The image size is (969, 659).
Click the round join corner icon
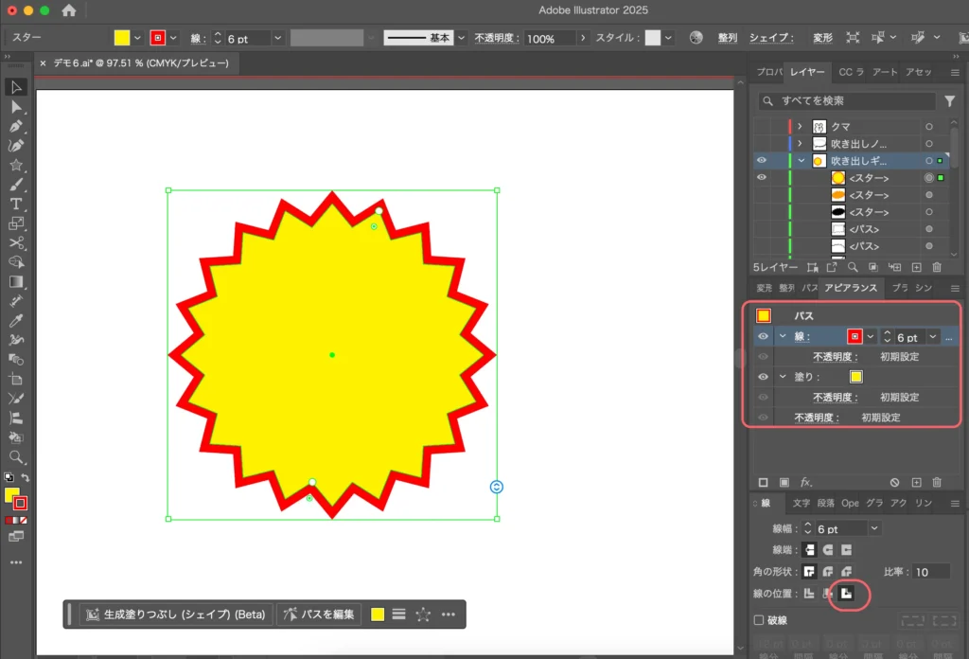click(828, 572)
